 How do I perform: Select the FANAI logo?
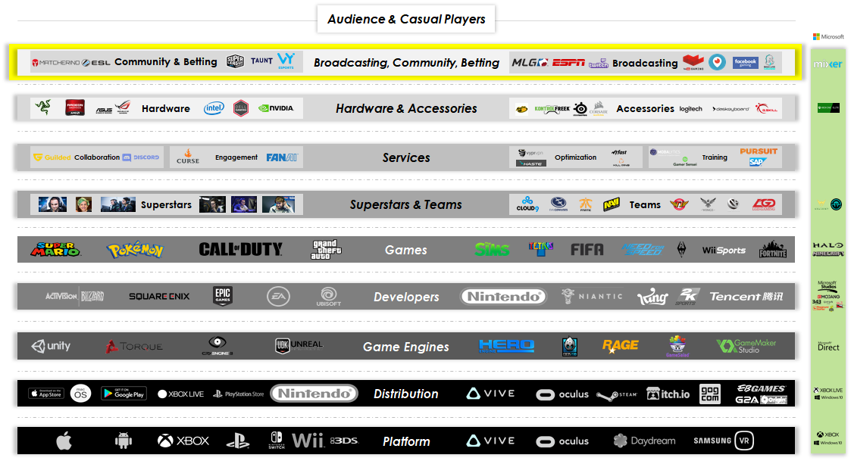282,157
